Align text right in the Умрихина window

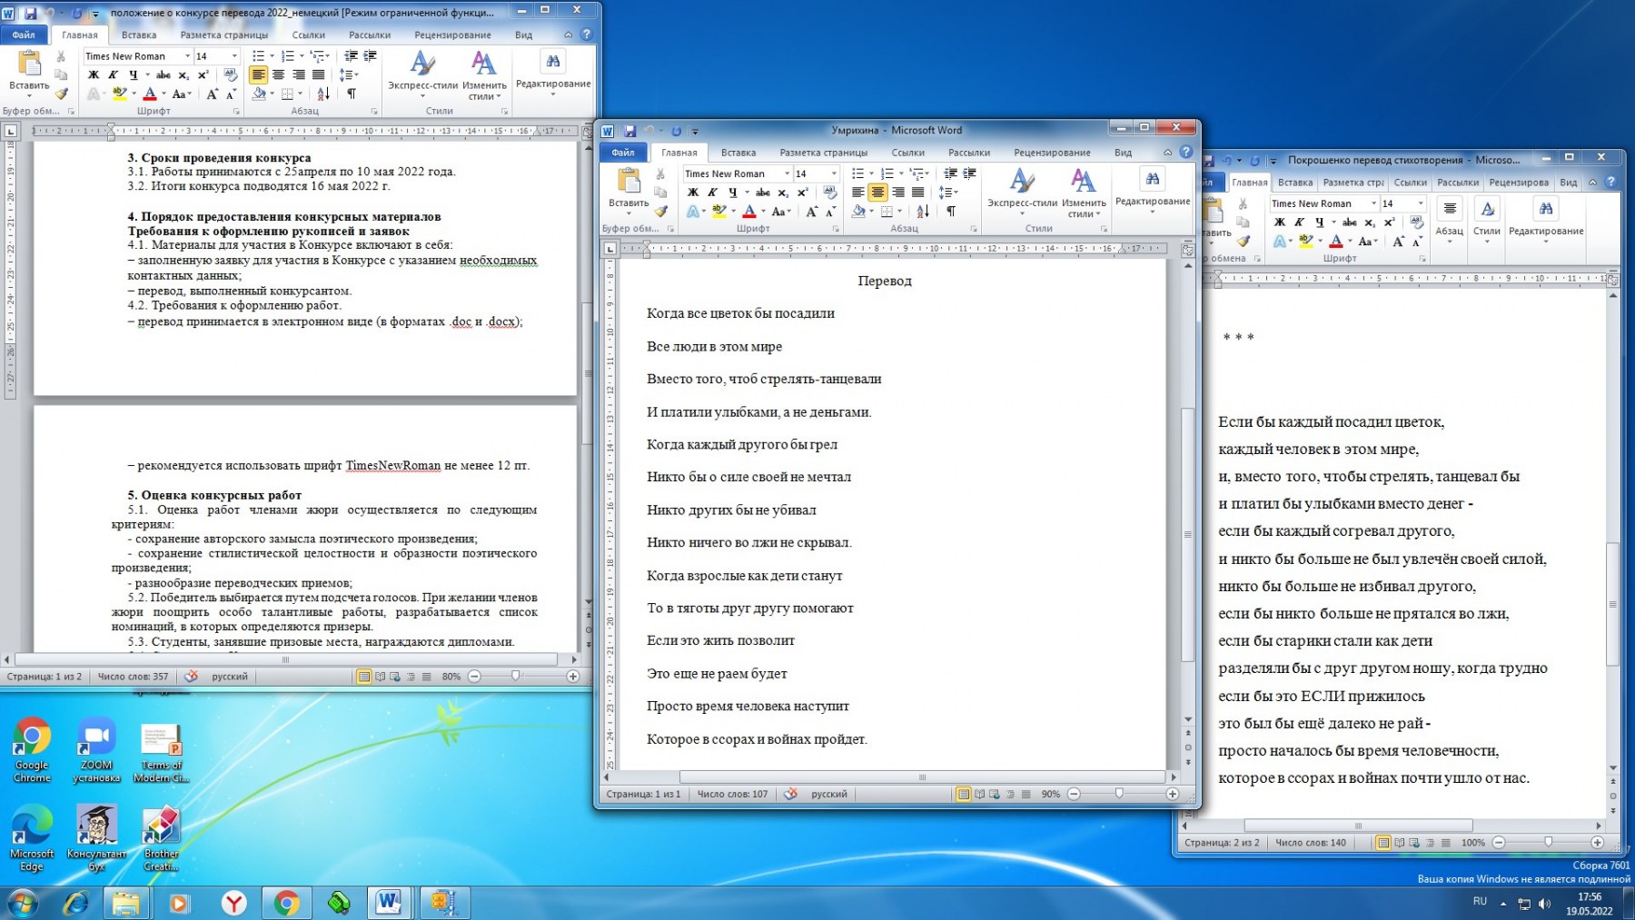[897, 193]
